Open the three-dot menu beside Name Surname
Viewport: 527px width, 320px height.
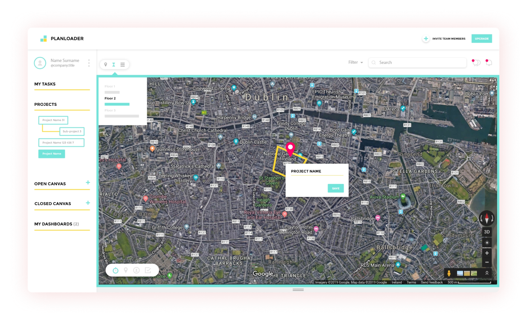tap(89, 63)
